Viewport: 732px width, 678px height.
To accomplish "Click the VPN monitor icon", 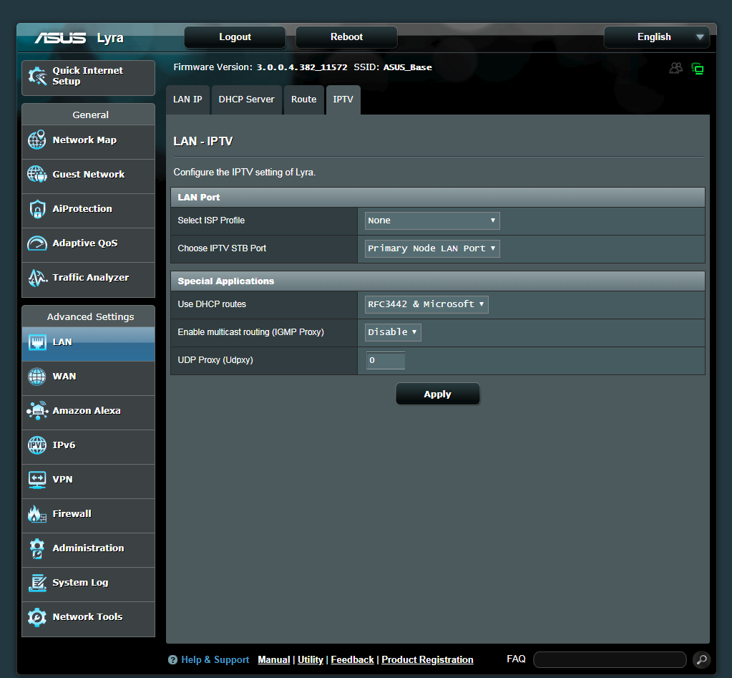I will (x=37, y=480).
